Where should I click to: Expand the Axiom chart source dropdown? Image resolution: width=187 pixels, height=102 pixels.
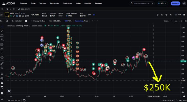pyautogui.click(x=168, y=21)
